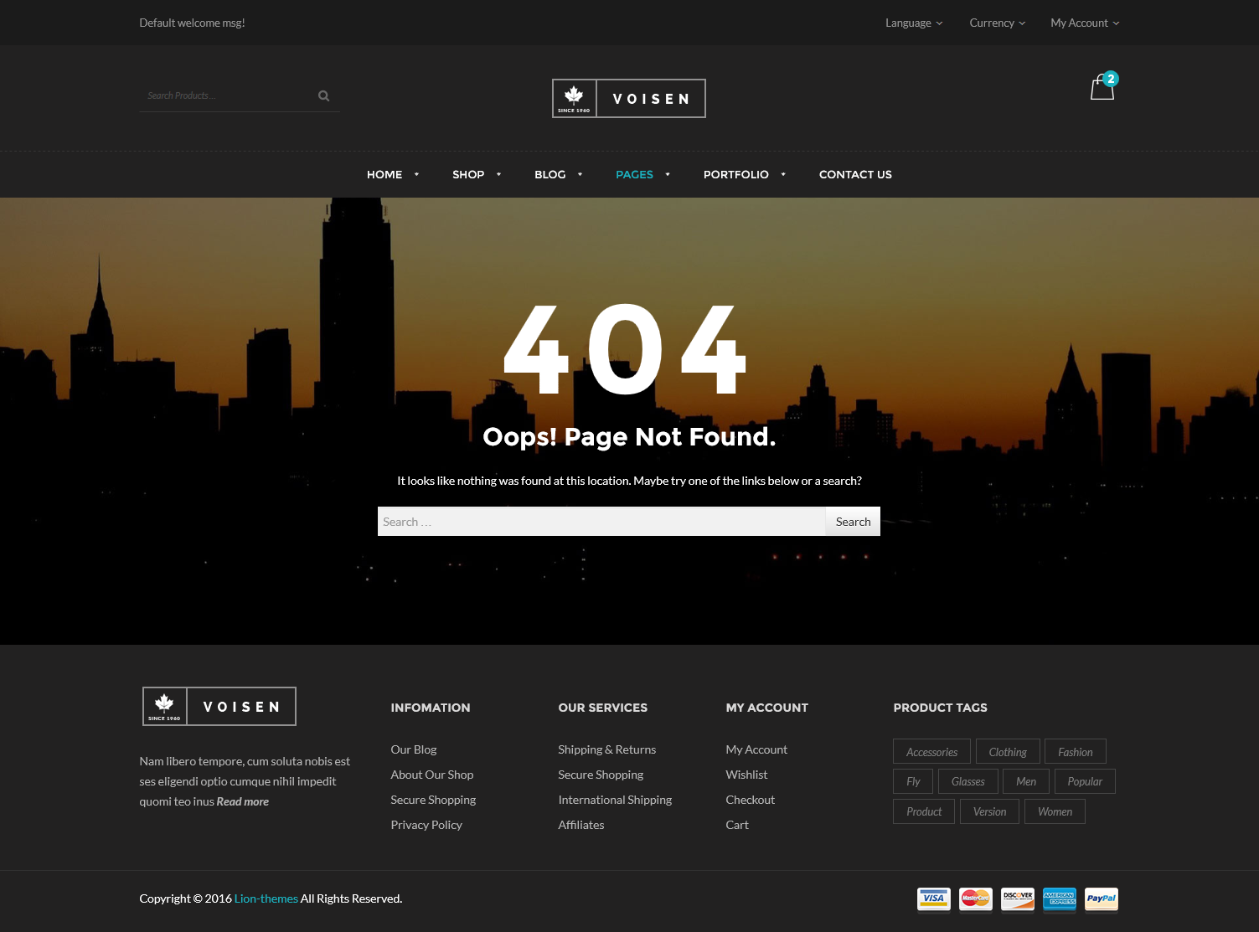Open Shipping & Returns link
This screenshot has height=932, width=1259.
pyautogui.click(x=607, y=749)
